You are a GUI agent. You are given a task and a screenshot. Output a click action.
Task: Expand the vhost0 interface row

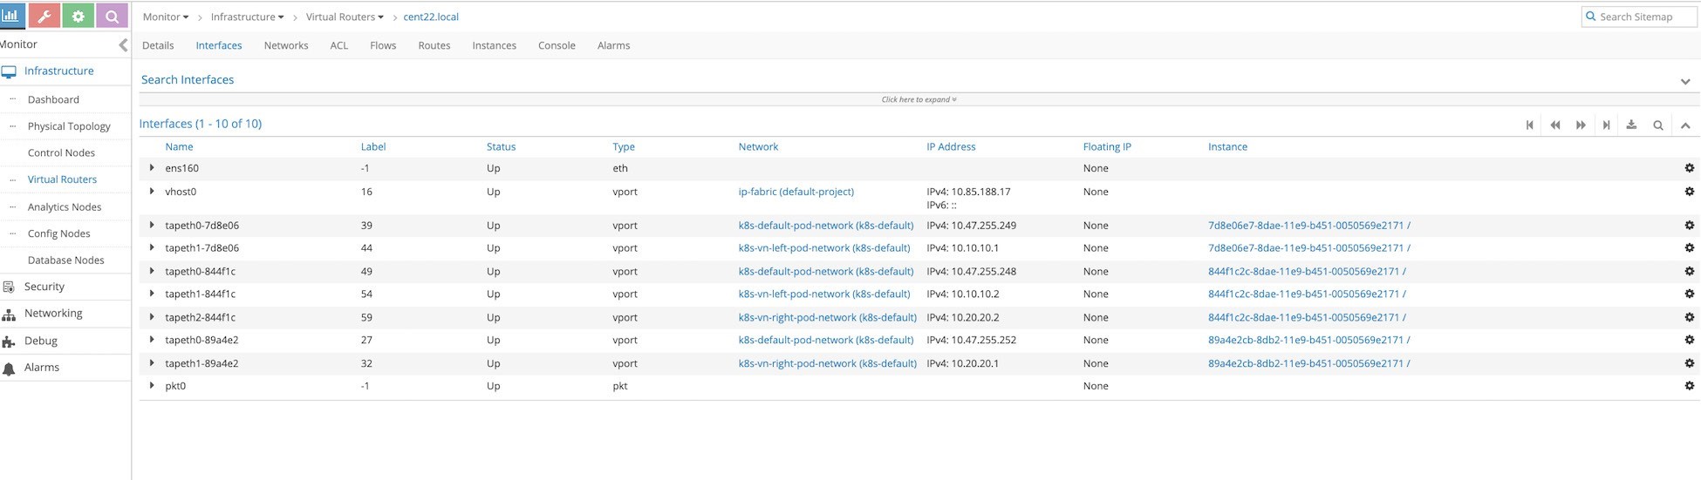152,191
